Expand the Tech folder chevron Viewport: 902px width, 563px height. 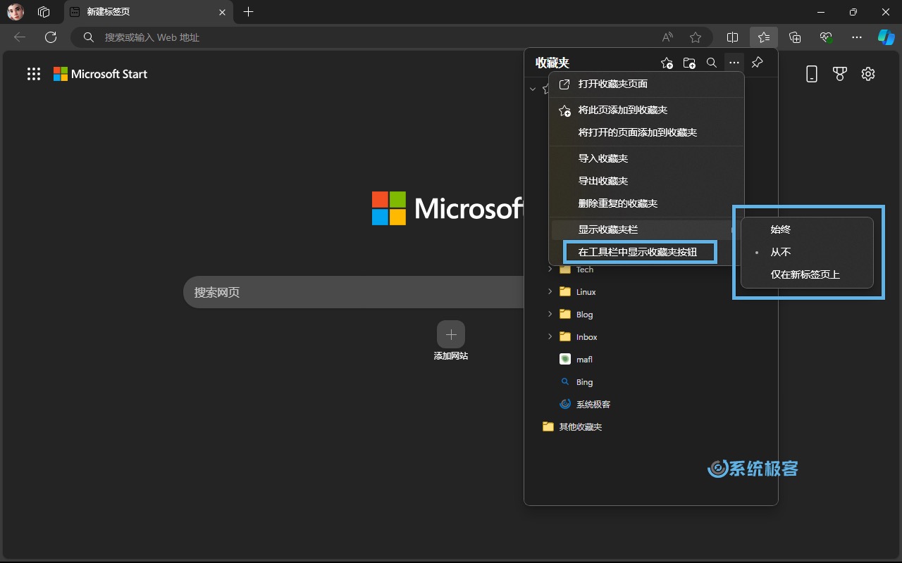coord(550,270)
